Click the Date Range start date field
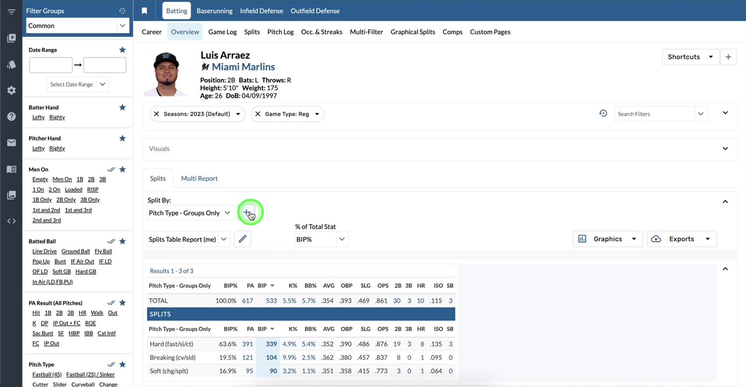The height and width of the screenshot is (387, 746). [x=51, y=65]
